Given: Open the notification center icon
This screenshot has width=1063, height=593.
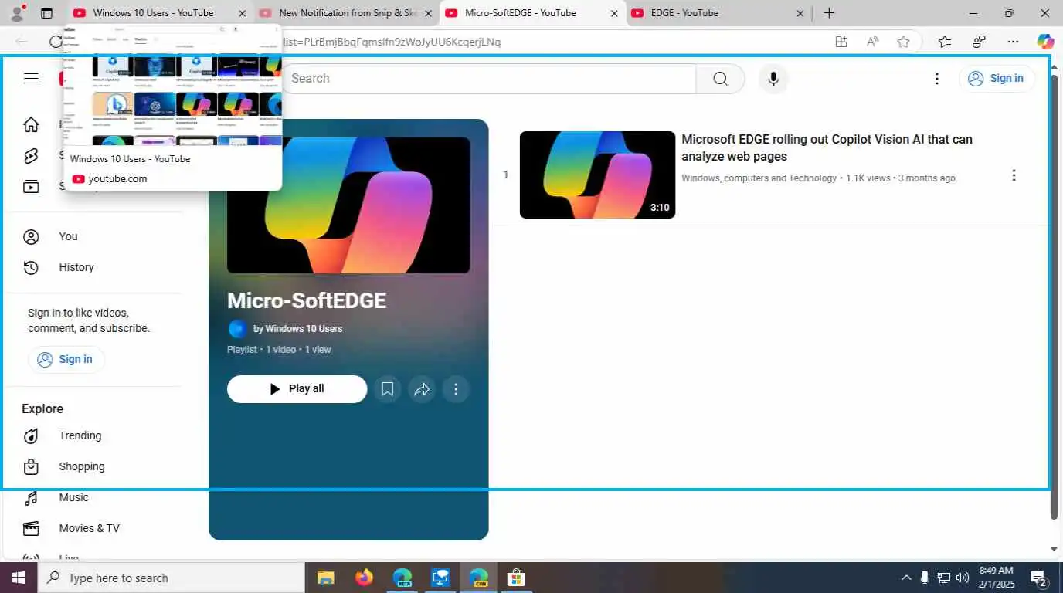Looking at the screenshot, I should [x=1039, y=578].
